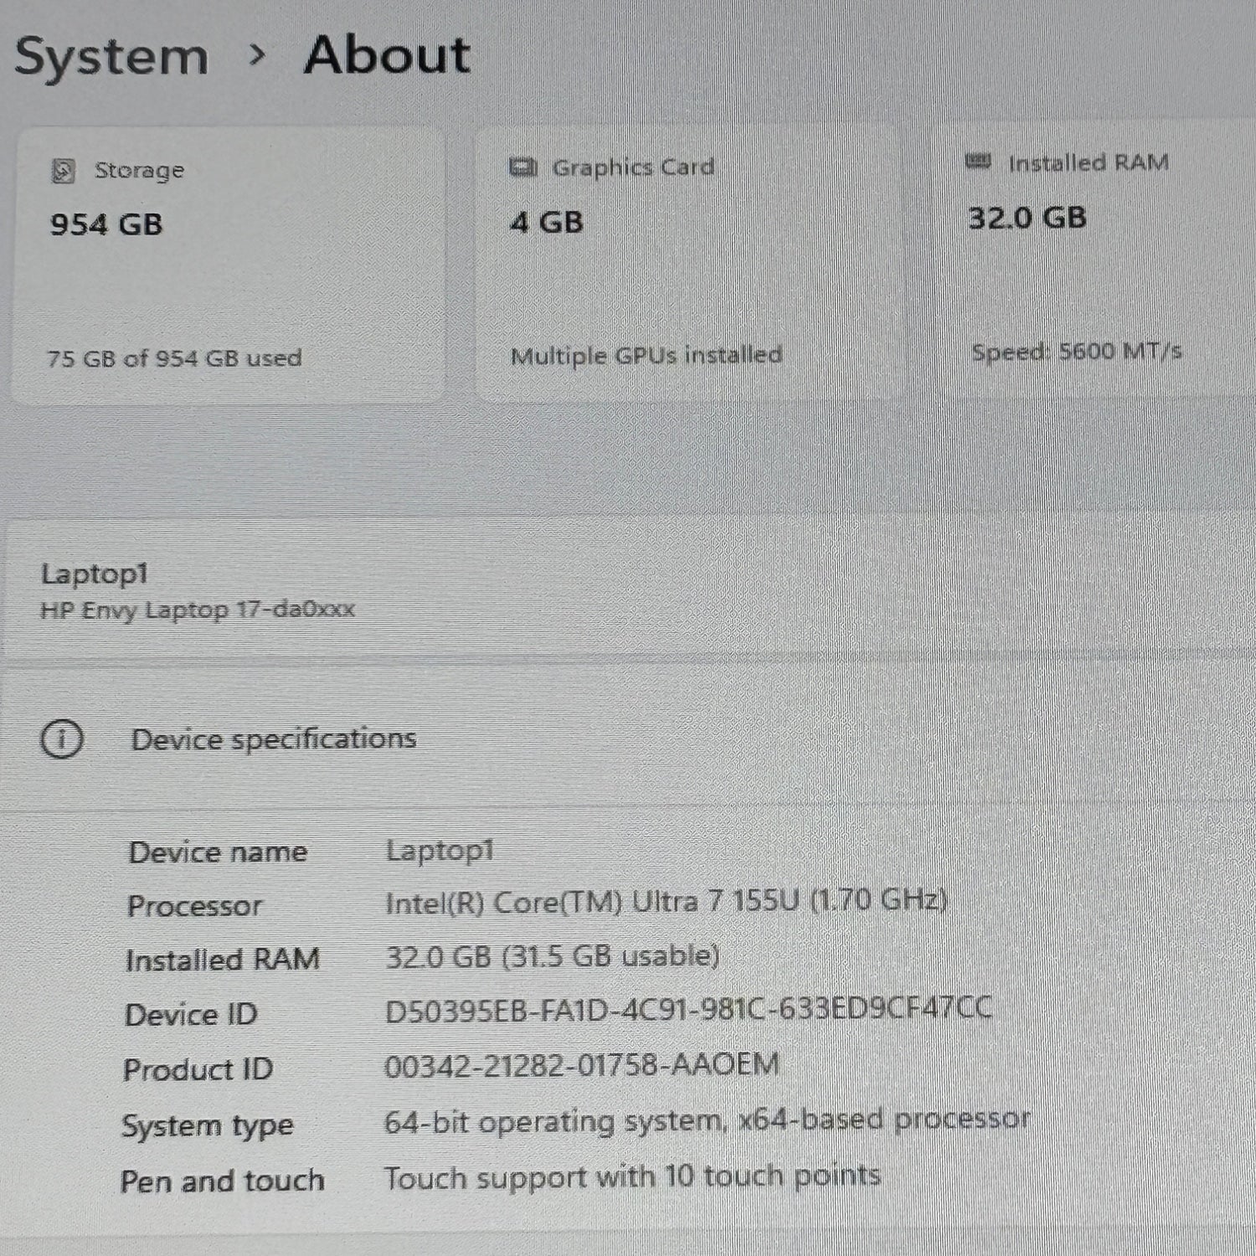The height and width of the screenshot is (1256, 1256).
Task: Click the RAM speed 5600 MT/s text
Action: point(1076,352)
